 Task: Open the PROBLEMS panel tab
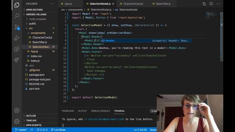pyautogui.click(x=68, y=111)
